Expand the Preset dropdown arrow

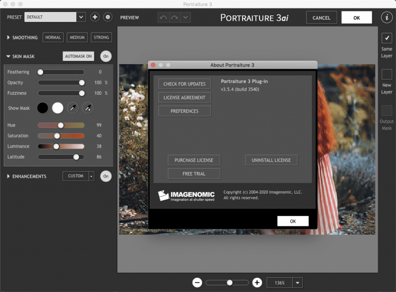[81, 17]
